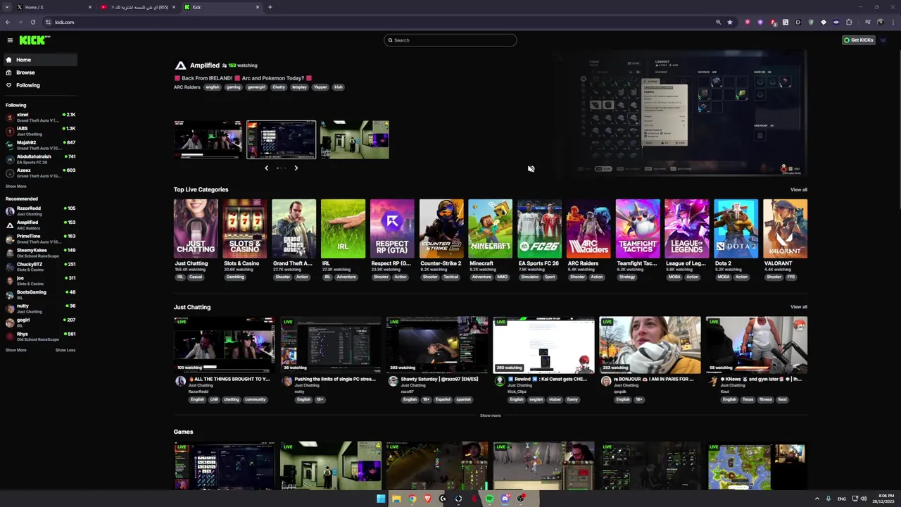Open the Counter-Strike 2 category cover

(441, 229)
